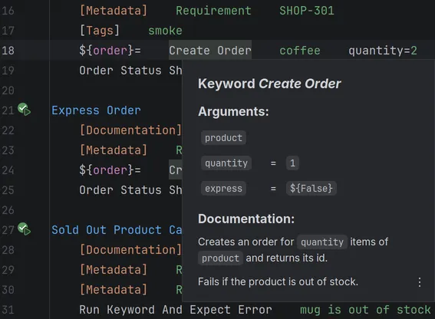Click the ${False} default value chip

click(x=311, y=189)
